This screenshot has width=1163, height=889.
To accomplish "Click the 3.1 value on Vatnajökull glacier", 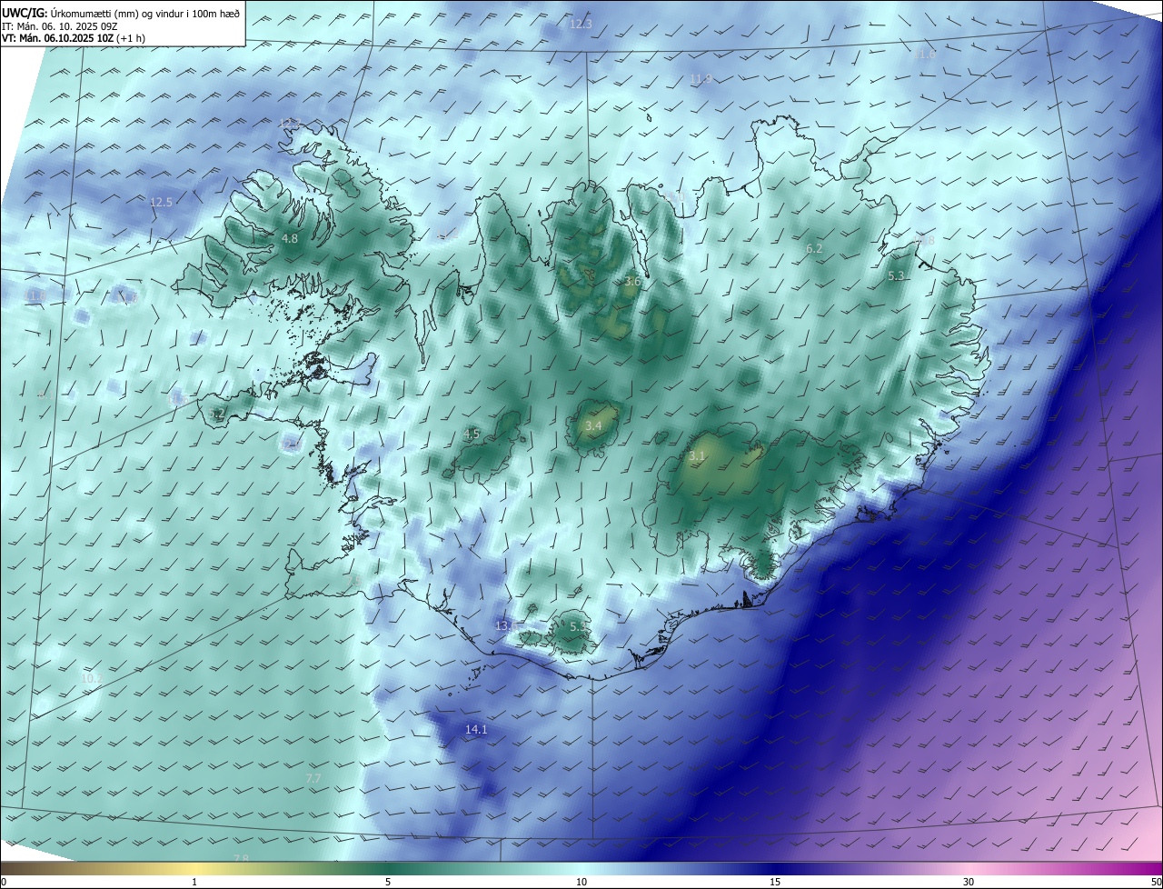I will [x=697, y=455].
